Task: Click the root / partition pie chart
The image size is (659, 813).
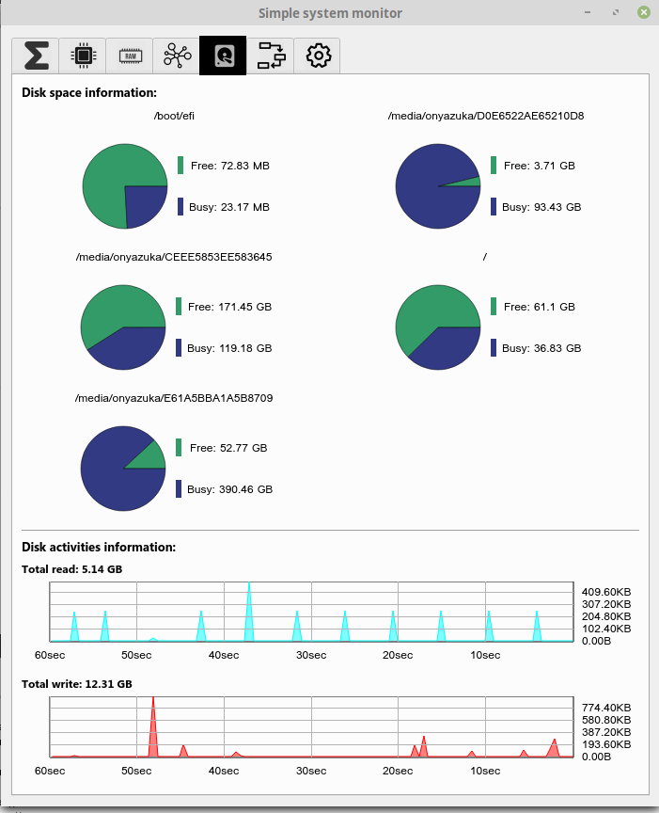Action: [438, 327]
